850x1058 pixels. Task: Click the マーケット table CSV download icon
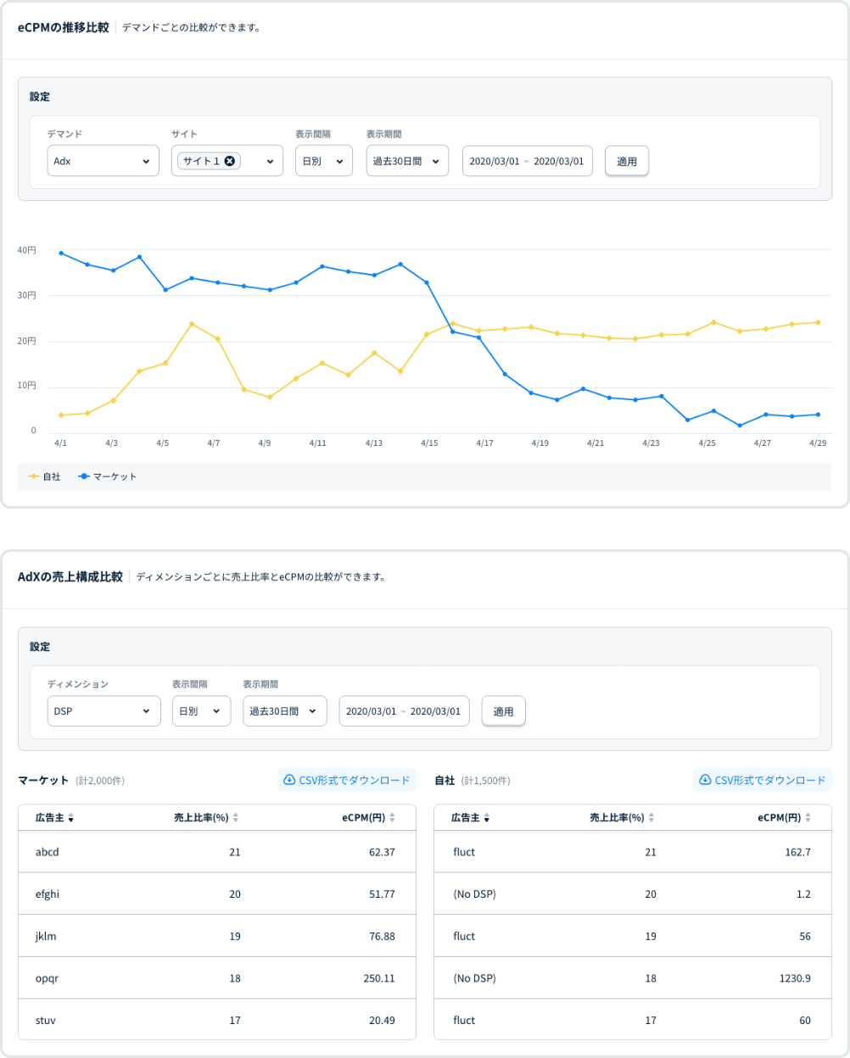(288, 780)
